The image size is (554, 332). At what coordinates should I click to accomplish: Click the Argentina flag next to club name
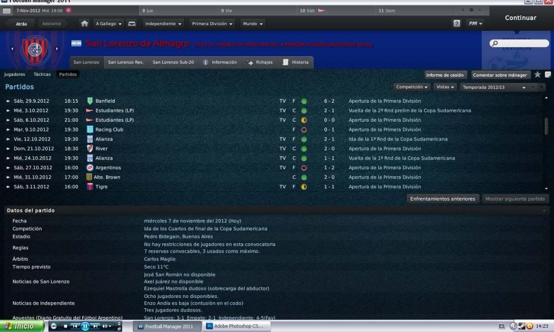click(76, 43)
